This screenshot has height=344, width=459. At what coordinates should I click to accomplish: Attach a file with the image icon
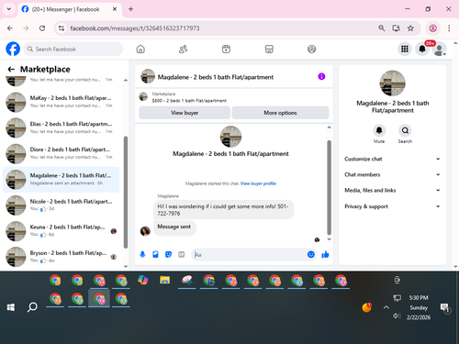pos(155,254)
